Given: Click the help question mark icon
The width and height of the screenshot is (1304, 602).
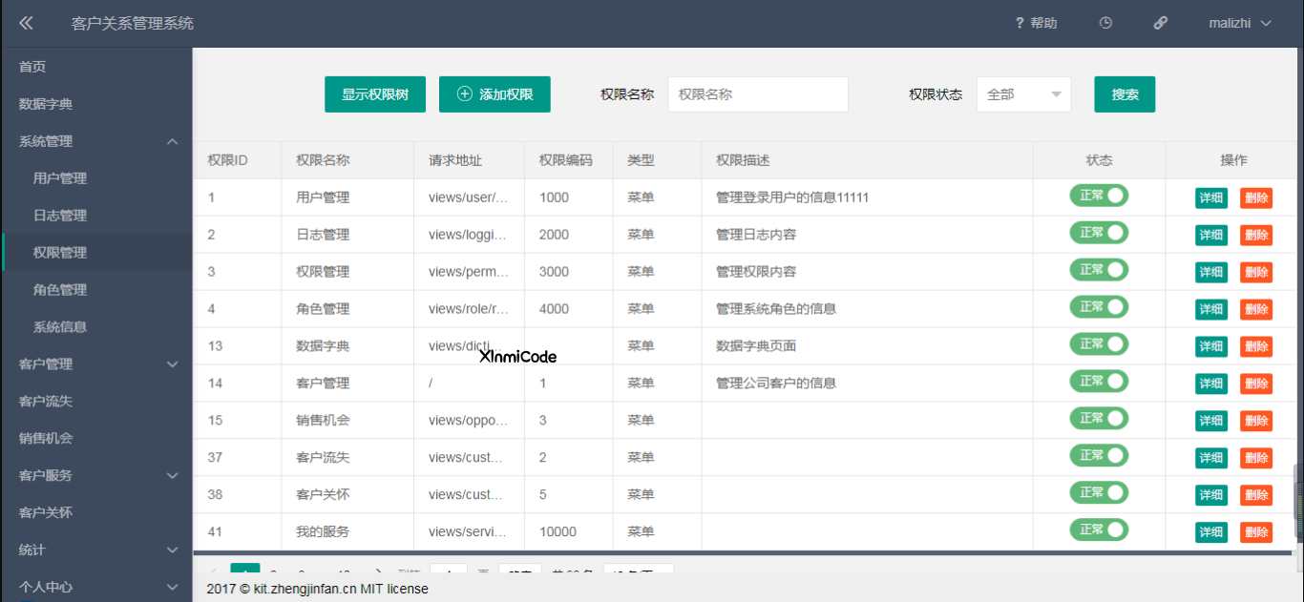Looking at the screenshot, I should point(1020,23).
